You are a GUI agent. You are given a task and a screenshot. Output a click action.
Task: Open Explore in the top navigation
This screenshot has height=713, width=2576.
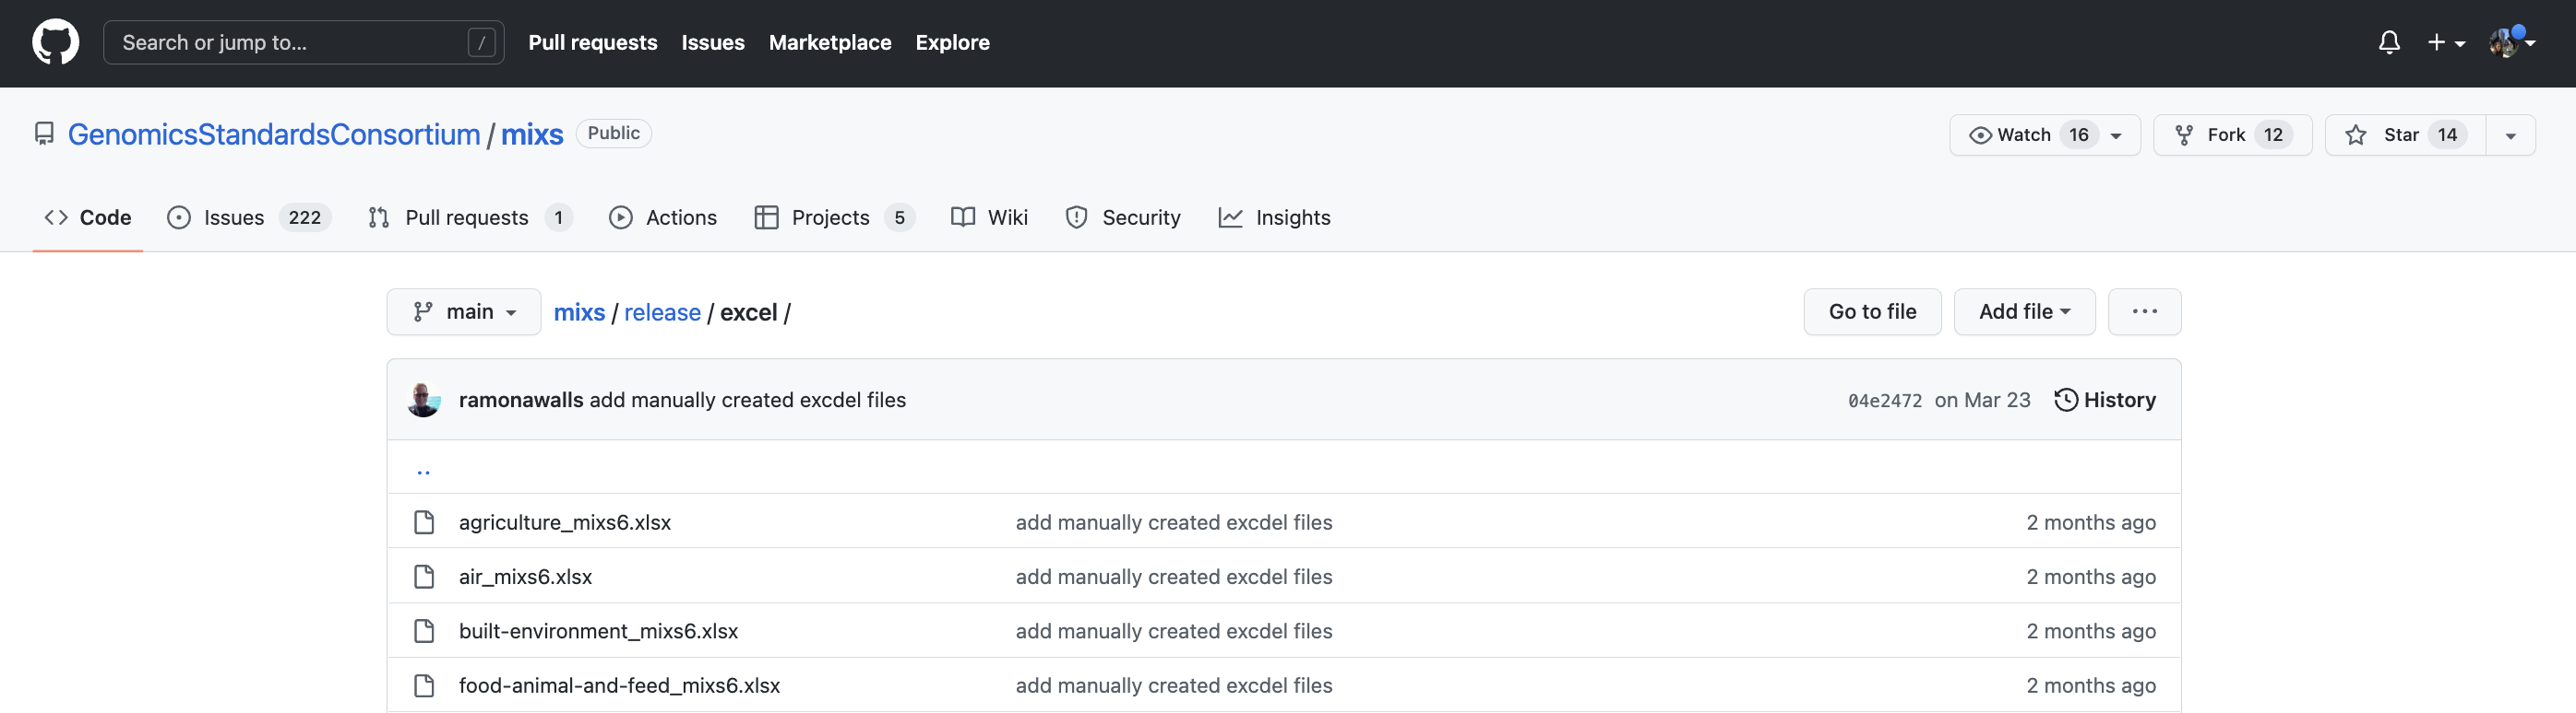pyautogui.click(x=952, y=42)
